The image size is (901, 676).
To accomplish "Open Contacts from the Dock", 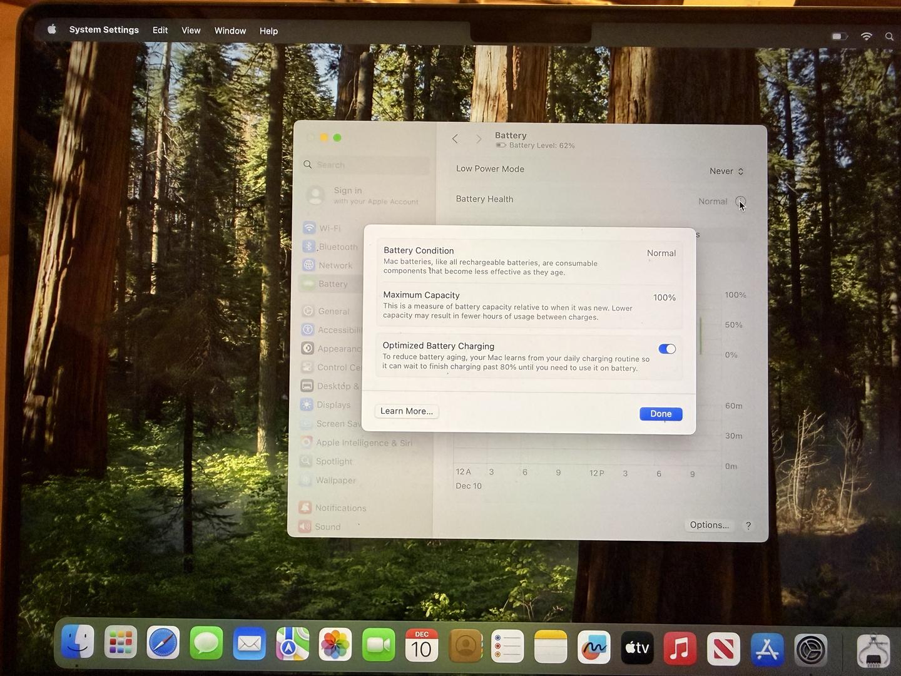I will click(x=466, y=645).
